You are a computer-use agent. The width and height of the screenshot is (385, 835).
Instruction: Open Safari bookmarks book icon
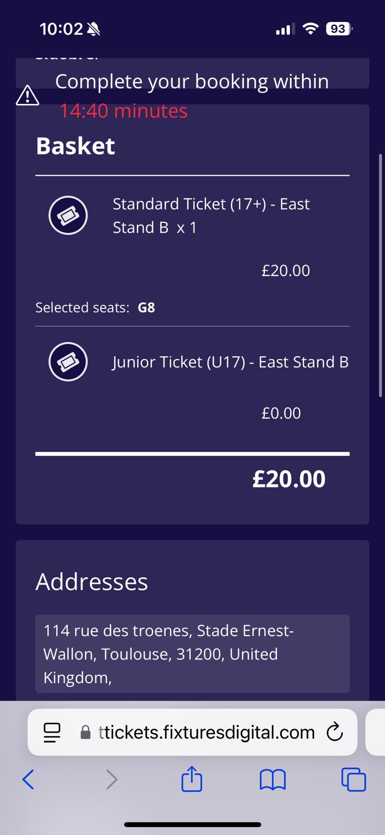[272, 780]
